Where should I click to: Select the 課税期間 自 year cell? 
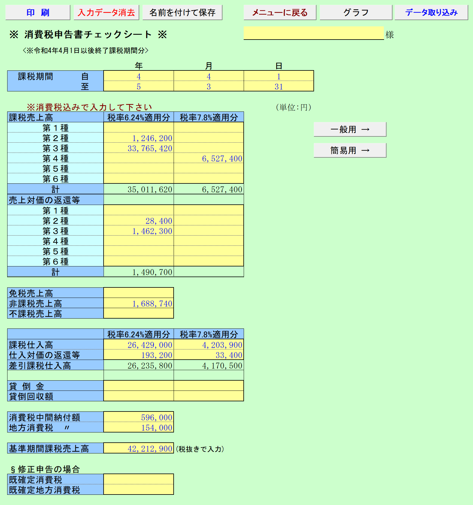coord(139,76)
